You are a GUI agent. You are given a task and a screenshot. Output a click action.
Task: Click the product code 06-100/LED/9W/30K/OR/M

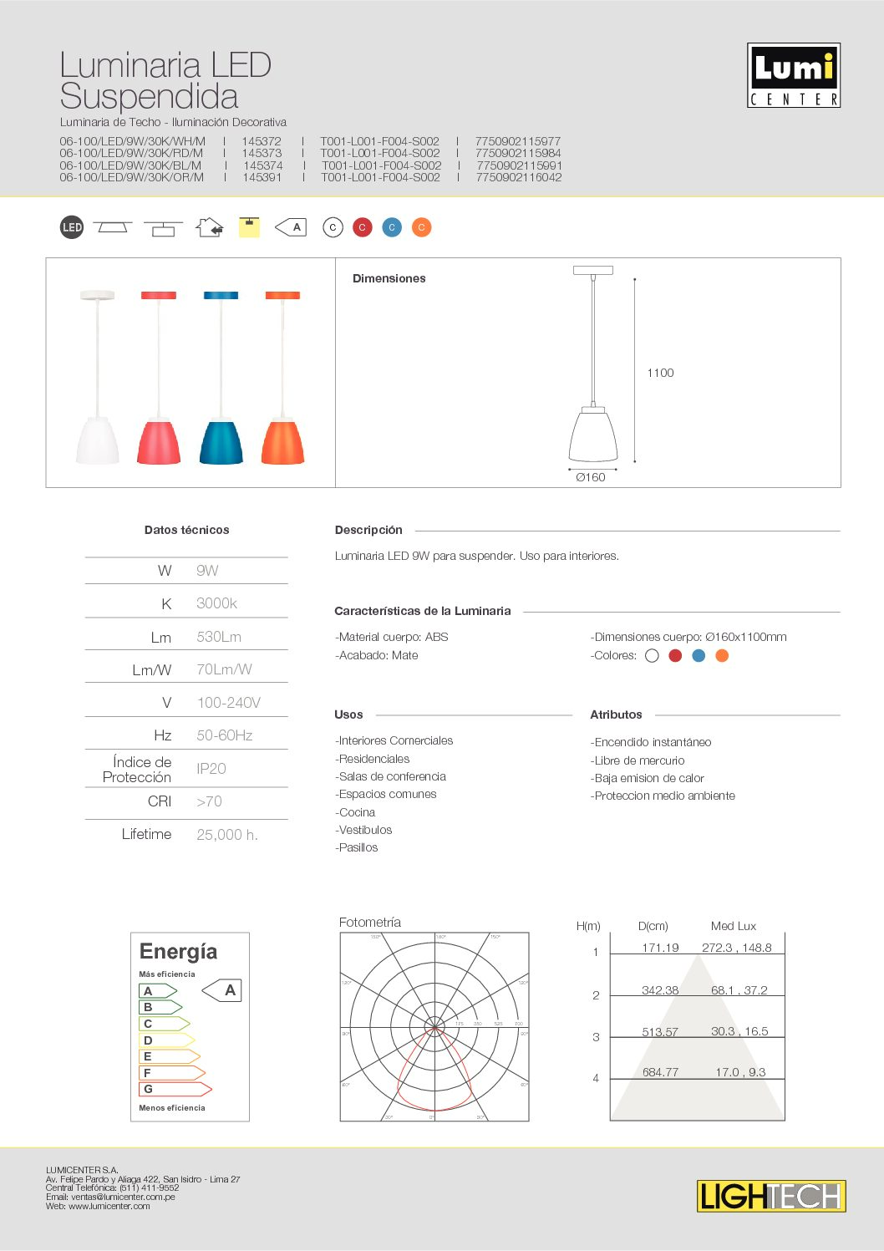(132, 177)
